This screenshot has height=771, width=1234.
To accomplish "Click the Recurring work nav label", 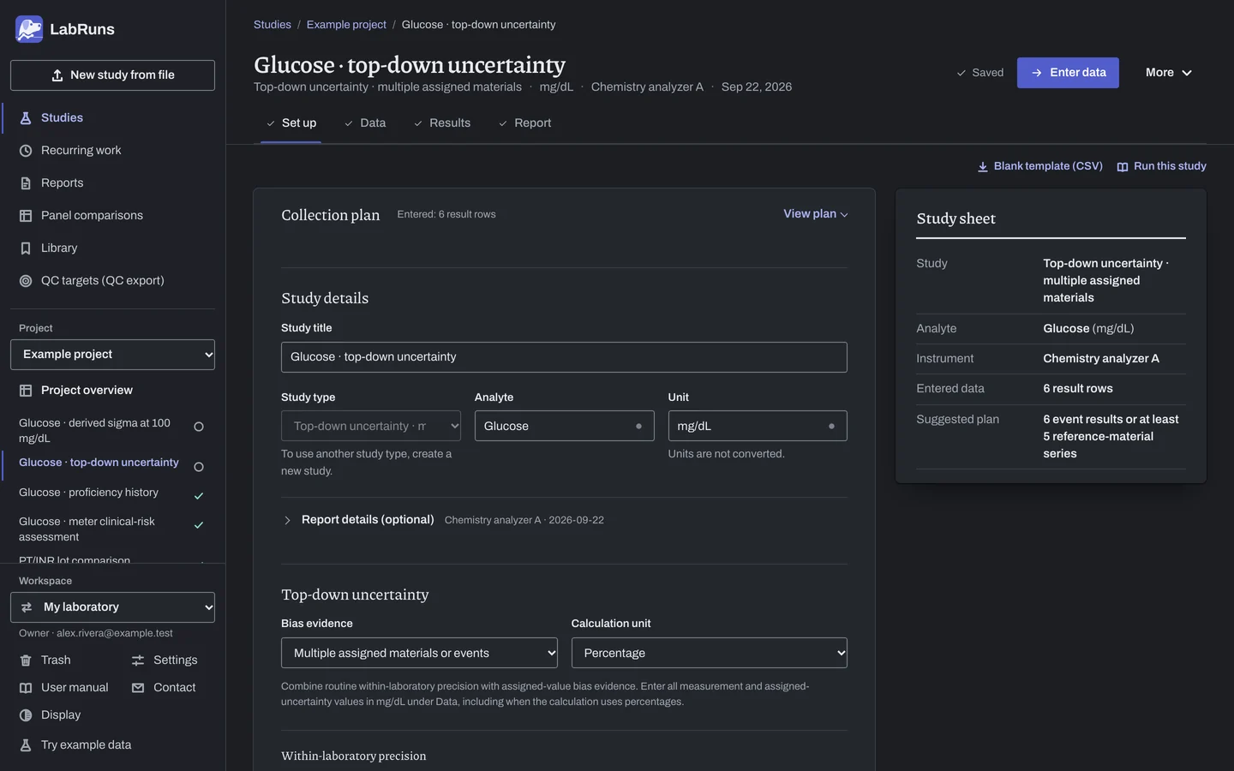I will pos(81,151).
